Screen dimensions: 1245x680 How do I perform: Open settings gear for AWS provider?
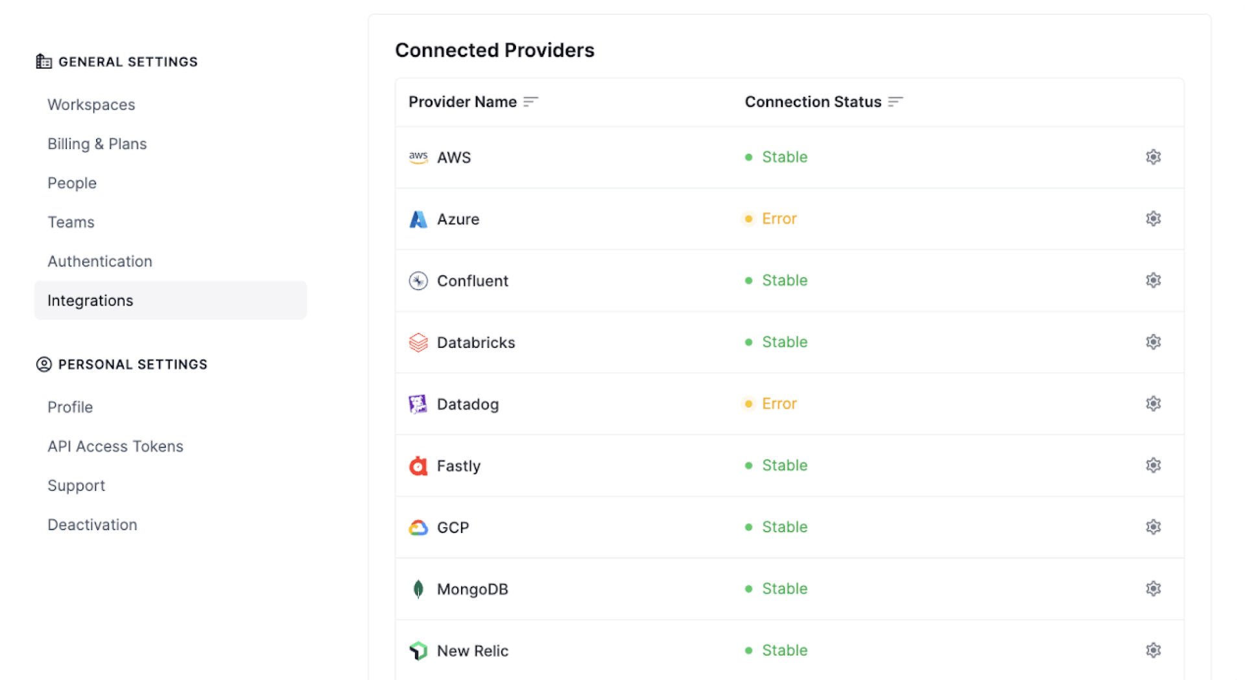pos(1153,157)
